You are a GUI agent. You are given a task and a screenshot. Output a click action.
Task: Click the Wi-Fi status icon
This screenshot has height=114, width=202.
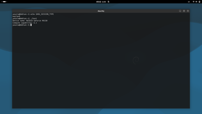pos(194,2)
